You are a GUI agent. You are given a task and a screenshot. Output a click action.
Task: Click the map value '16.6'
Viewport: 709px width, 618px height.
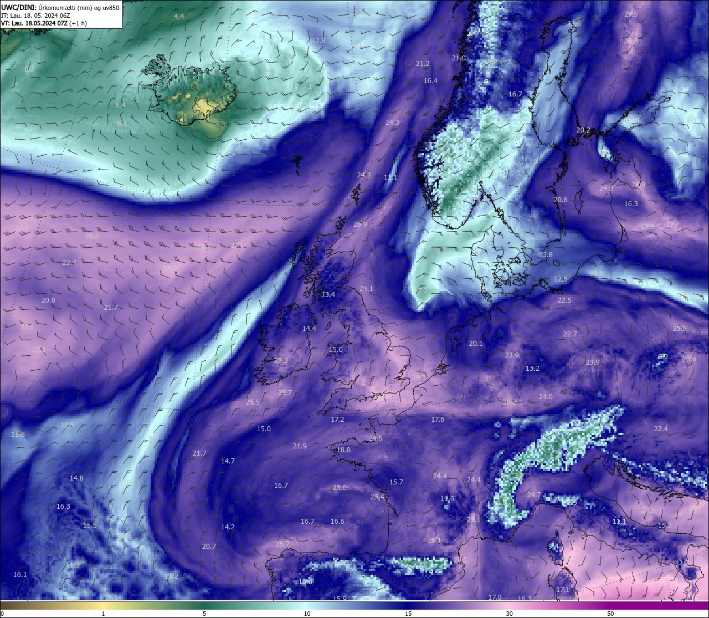click(x=337, y=522)
